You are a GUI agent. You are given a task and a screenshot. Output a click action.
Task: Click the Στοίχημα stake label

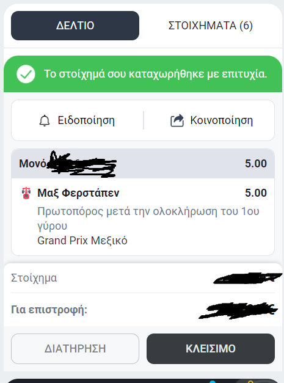pyautogui.click(x=34, y=278)
